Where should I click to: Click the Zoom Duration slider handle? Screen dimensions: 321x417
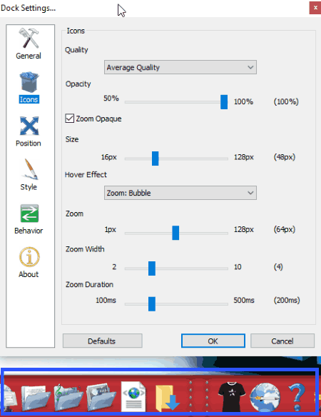152,304
